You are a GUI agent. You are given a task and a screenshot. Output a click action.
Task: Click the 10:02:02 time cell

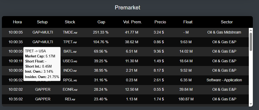pyautogui.click(x=16, y=90)
